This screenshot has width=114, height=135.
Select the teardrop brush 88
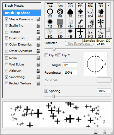point(70,13)
